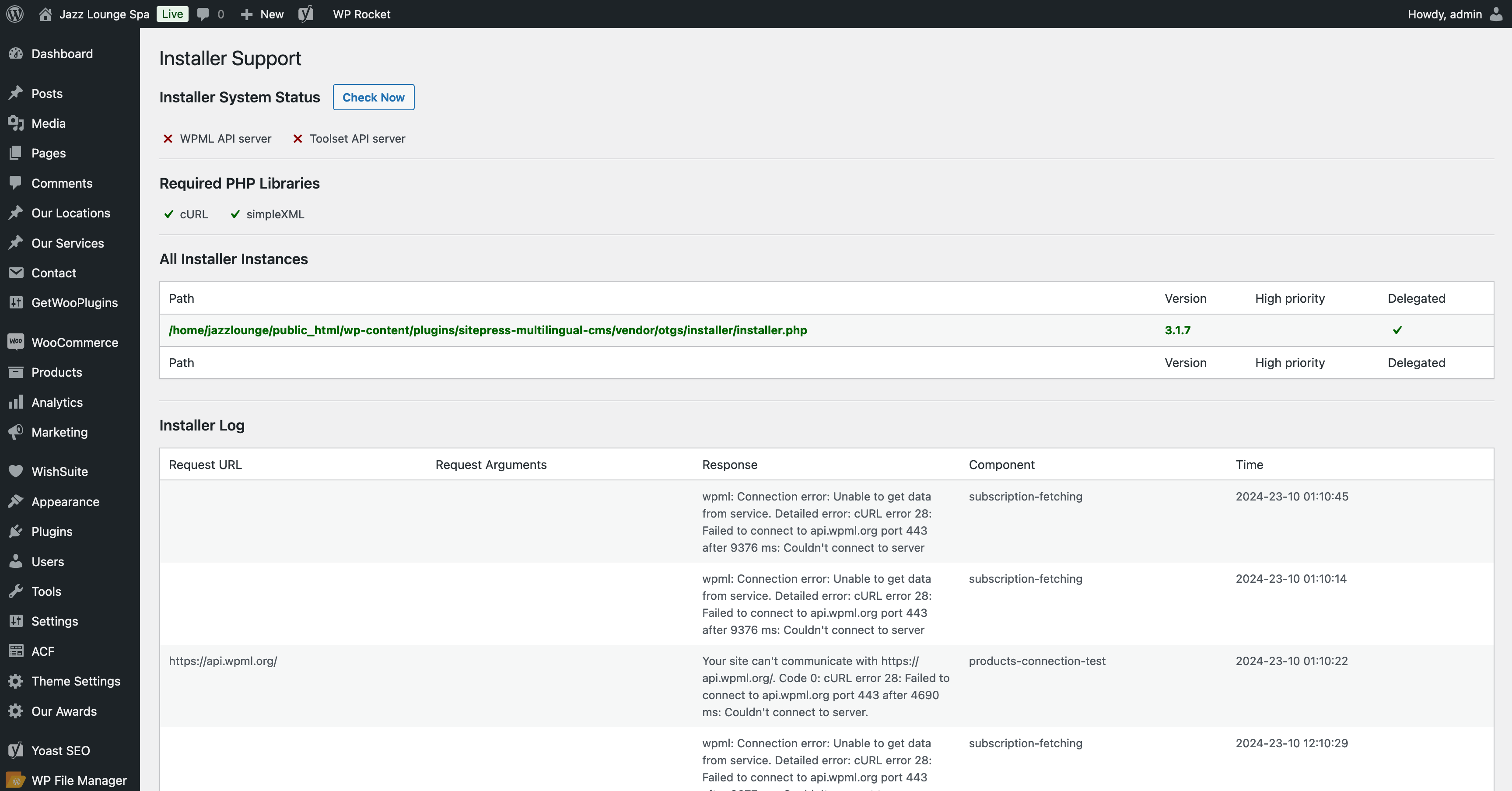Click the Settings sliders icon in sidebar

pyautogui.click(x=16, y=621)
